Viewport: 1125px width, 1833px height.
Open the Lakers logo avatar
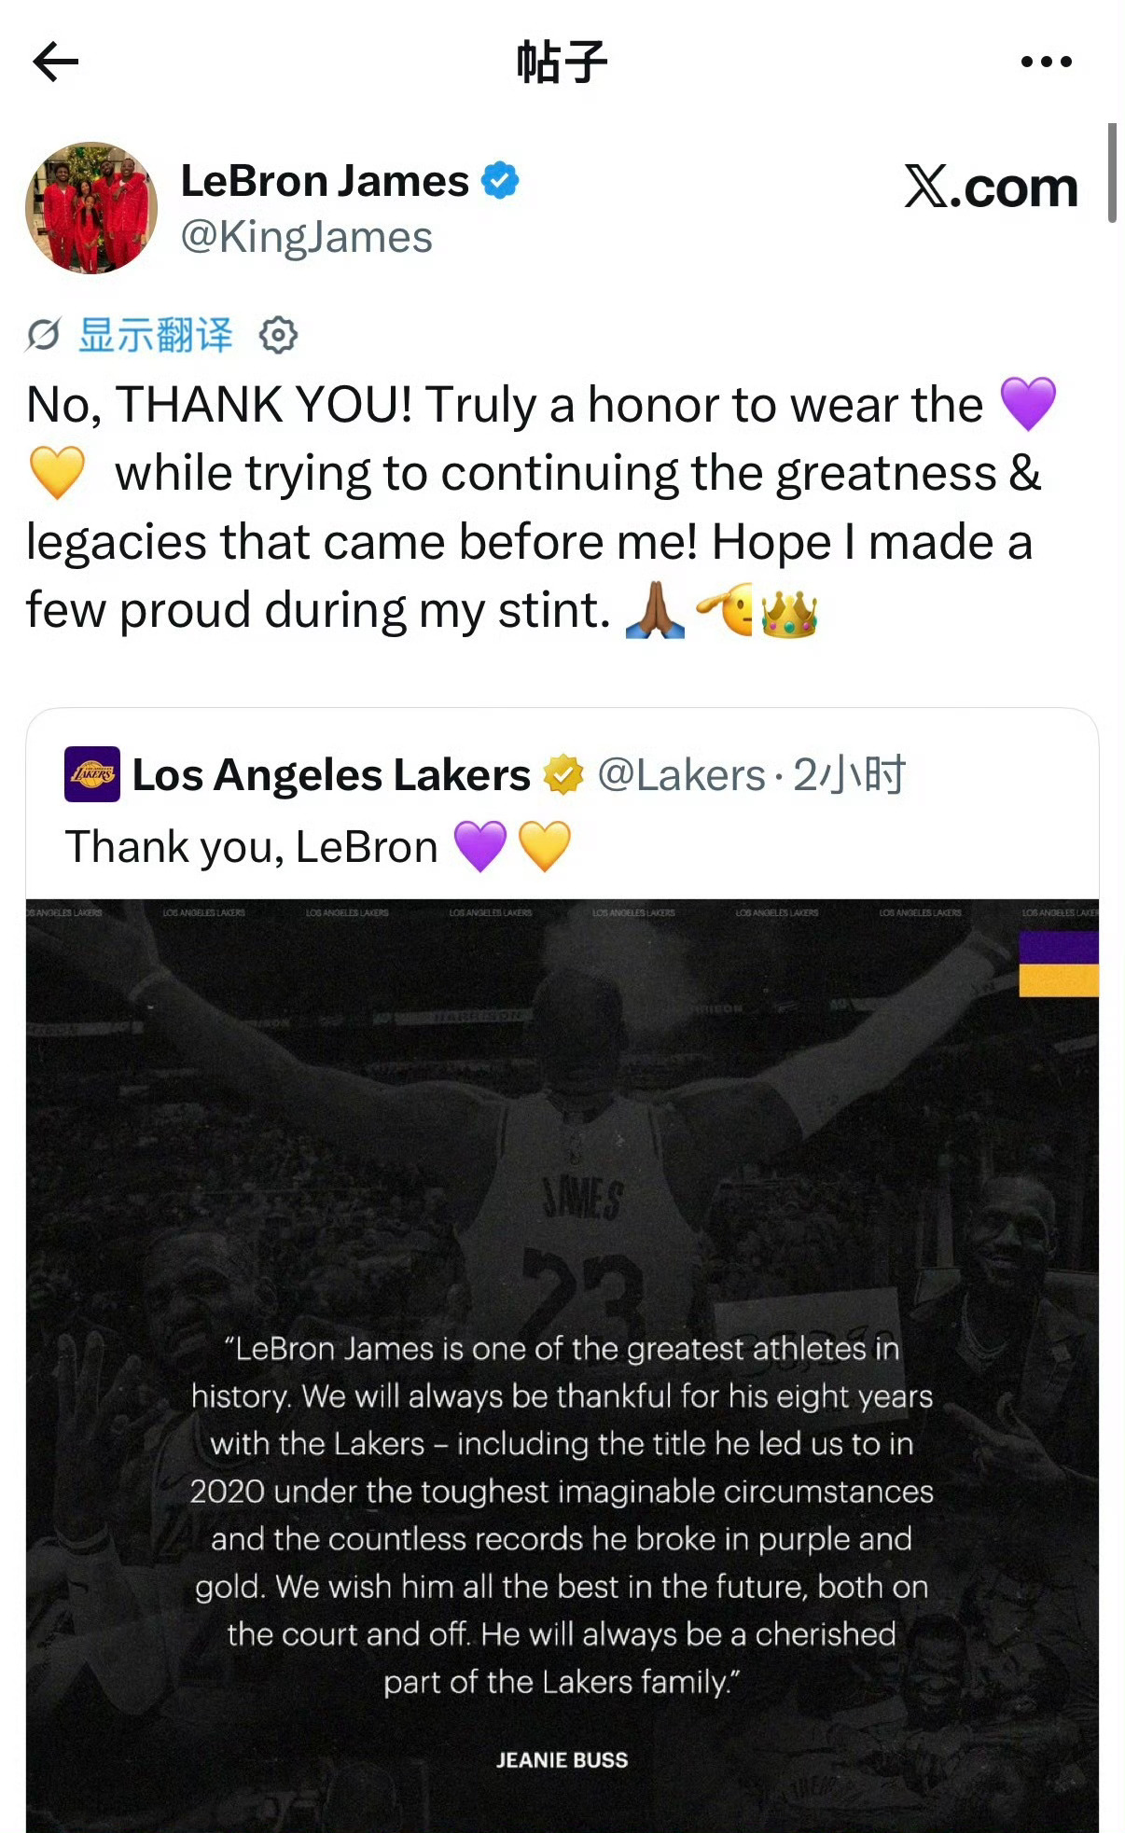pos(92,774)
